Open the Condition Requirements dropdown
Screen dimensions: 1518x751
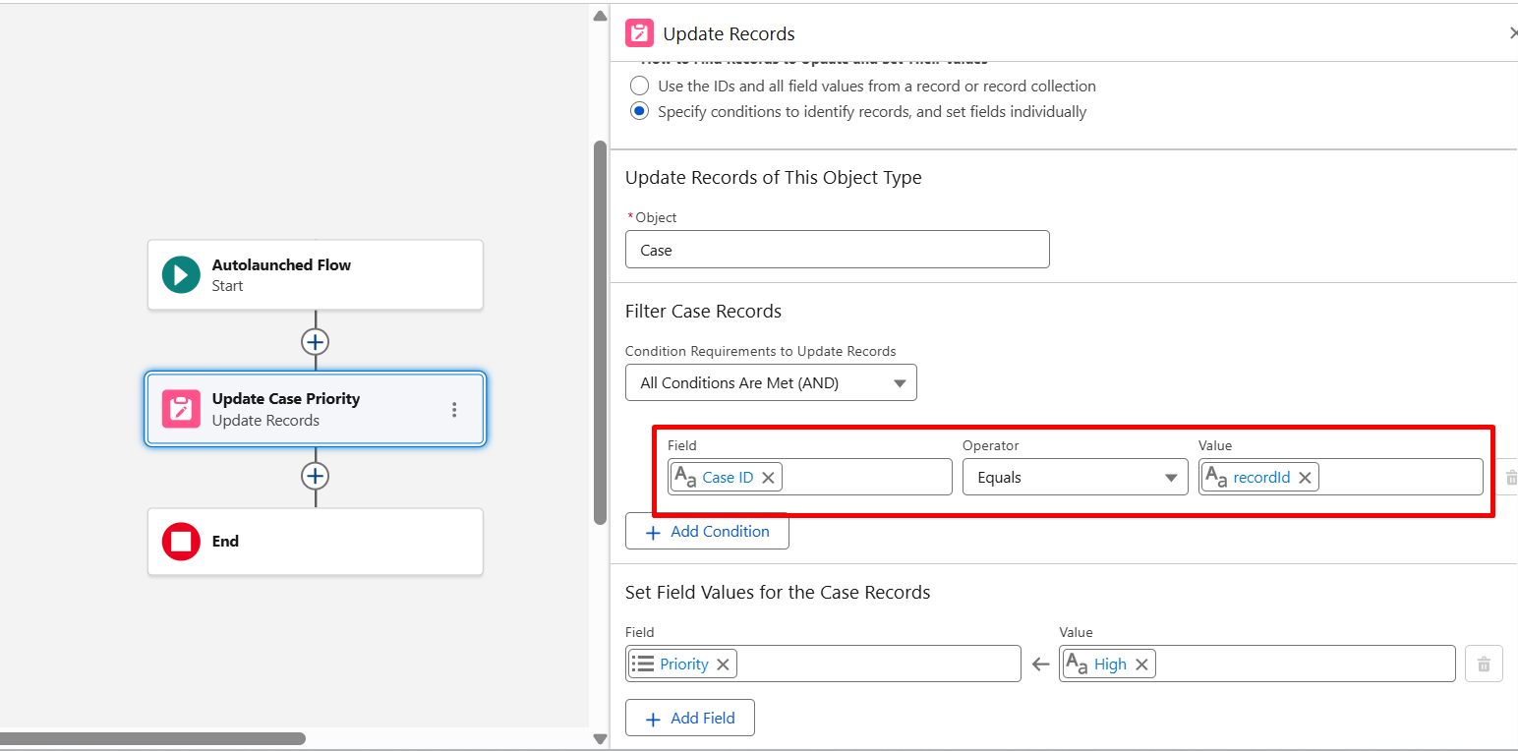pos(771,382)
